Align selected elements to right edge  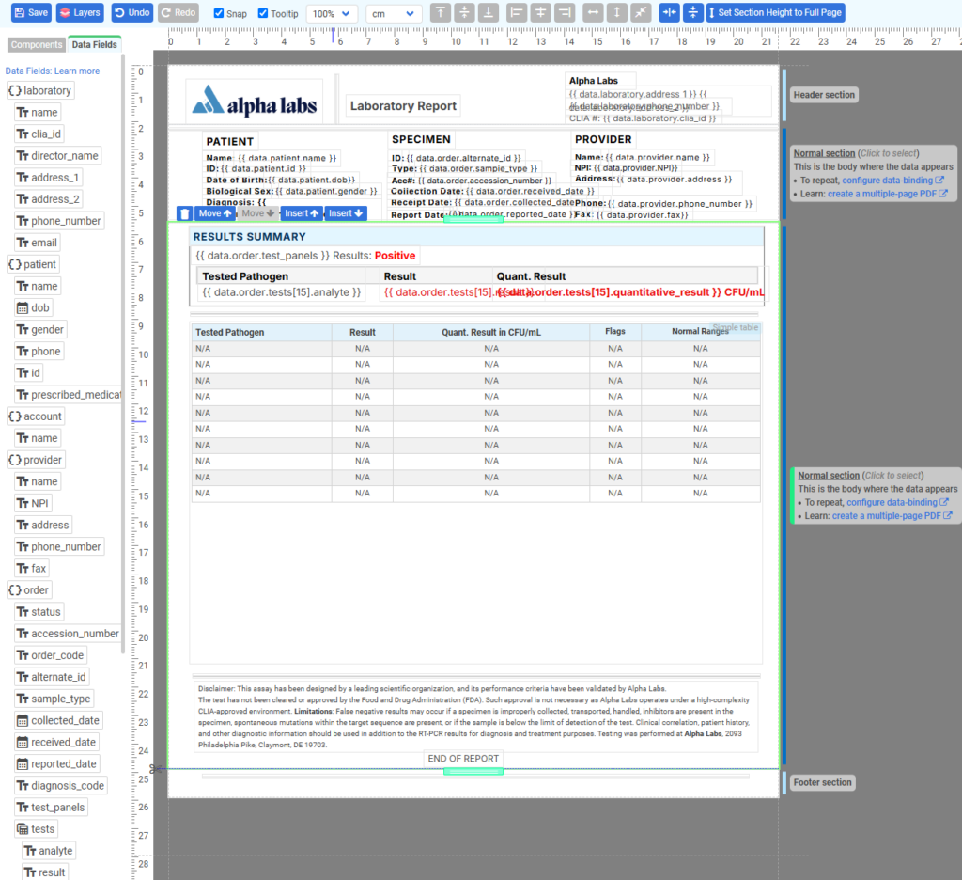click(x=565, y=12)
